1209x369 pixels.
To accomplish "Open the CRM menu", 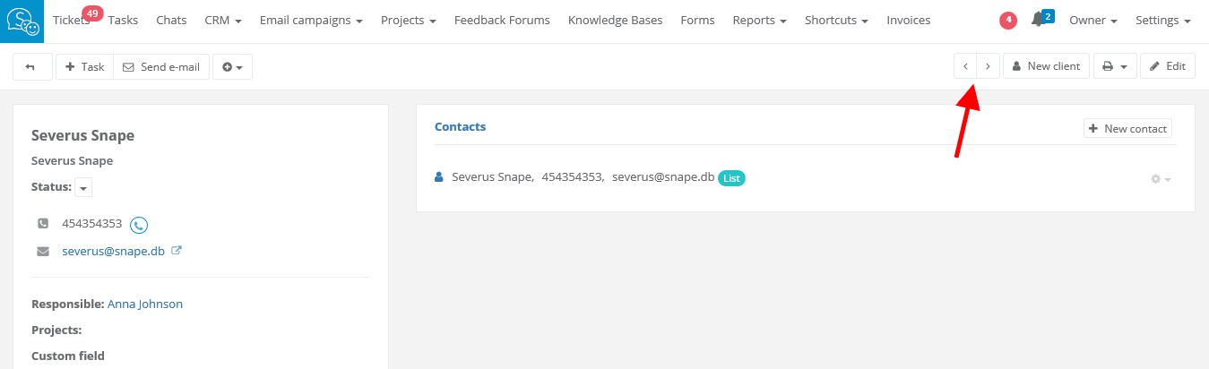I will (x=223, y=20).
